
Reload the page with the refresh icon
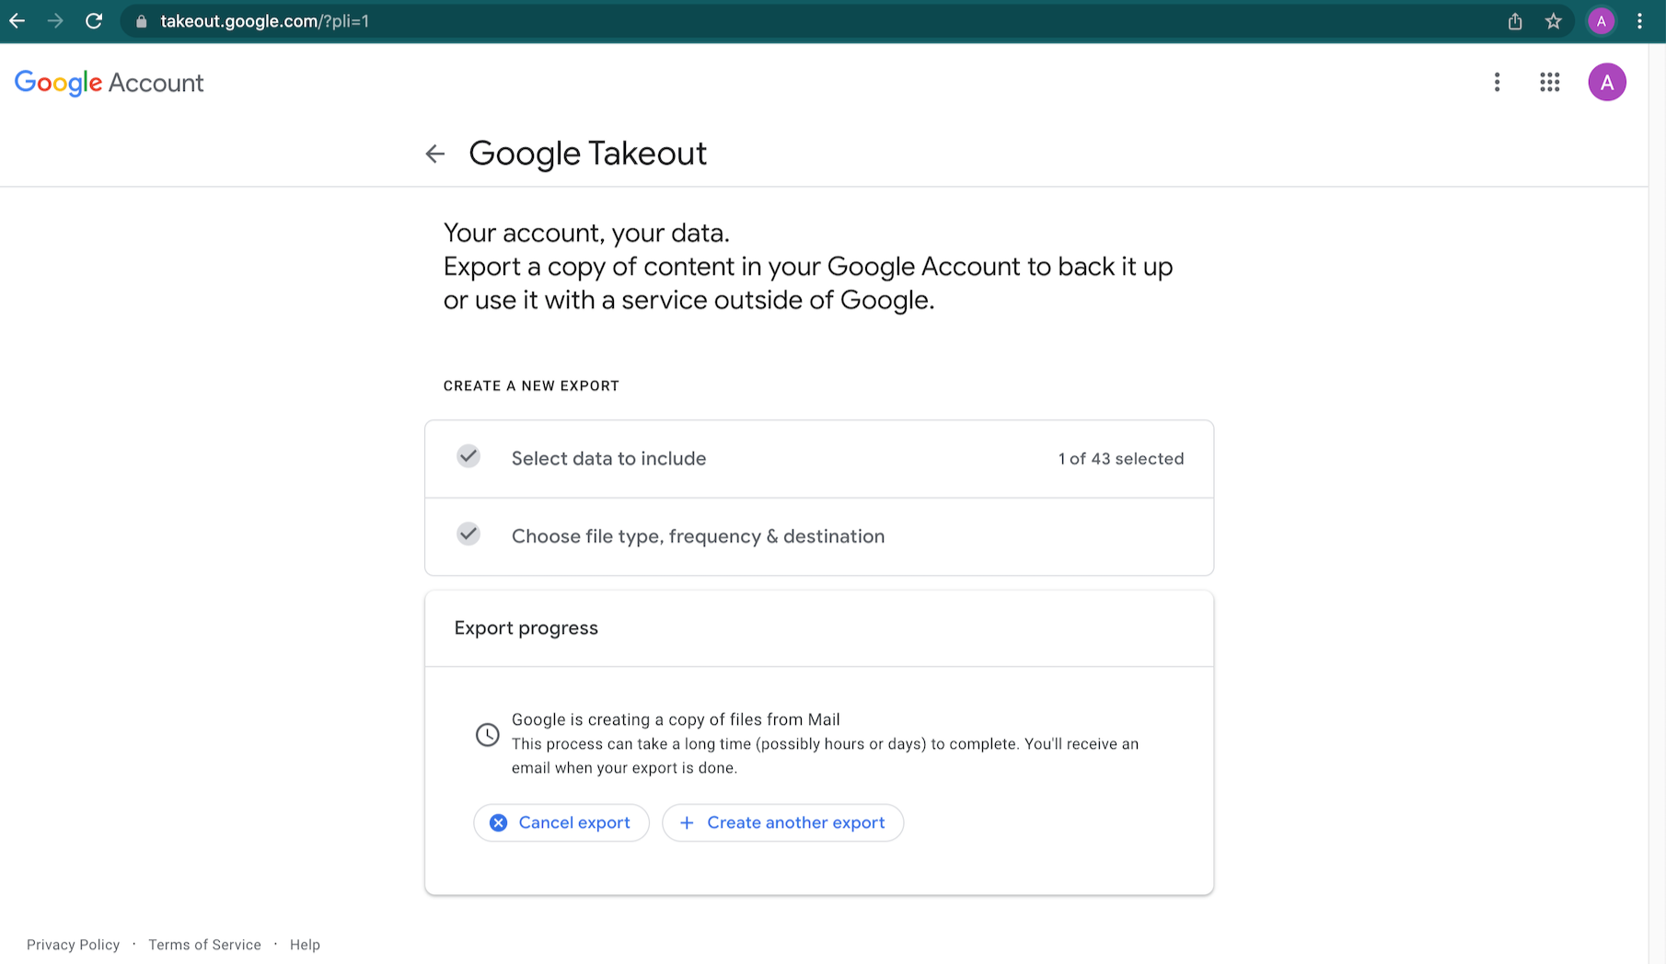[x=94, y=21]
